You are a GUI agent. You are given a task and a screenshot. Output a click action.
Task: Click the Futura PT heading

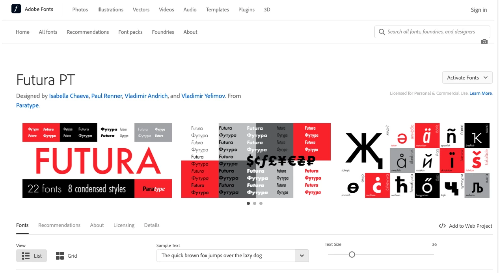click(46, 80)
